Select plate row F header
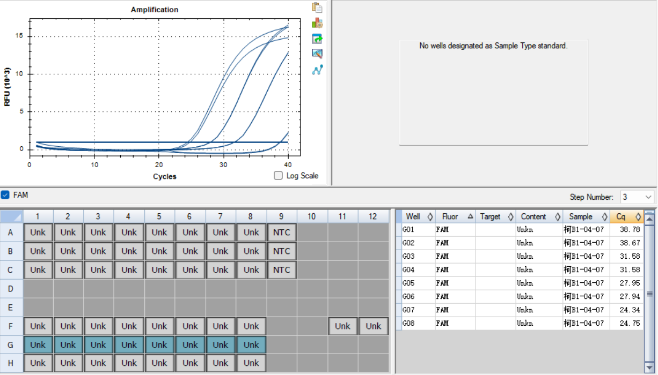This screenshot has height=375, width=658. [x=11, y=326]
